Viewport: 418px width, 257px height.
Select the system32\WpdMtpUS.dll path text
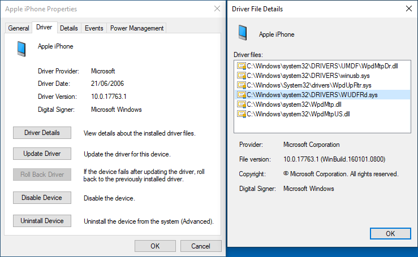[298, 114]
